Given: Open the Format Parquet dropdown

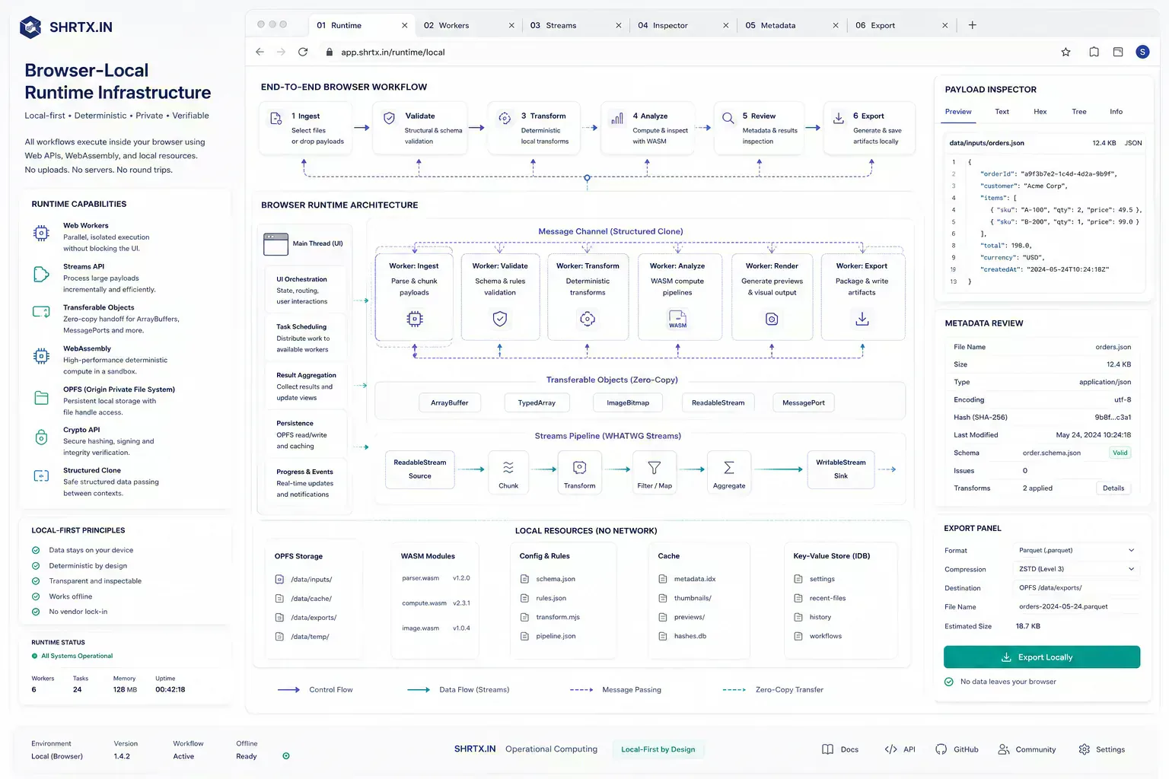Looking at the screenshot, I should (x=1077, y=550).
